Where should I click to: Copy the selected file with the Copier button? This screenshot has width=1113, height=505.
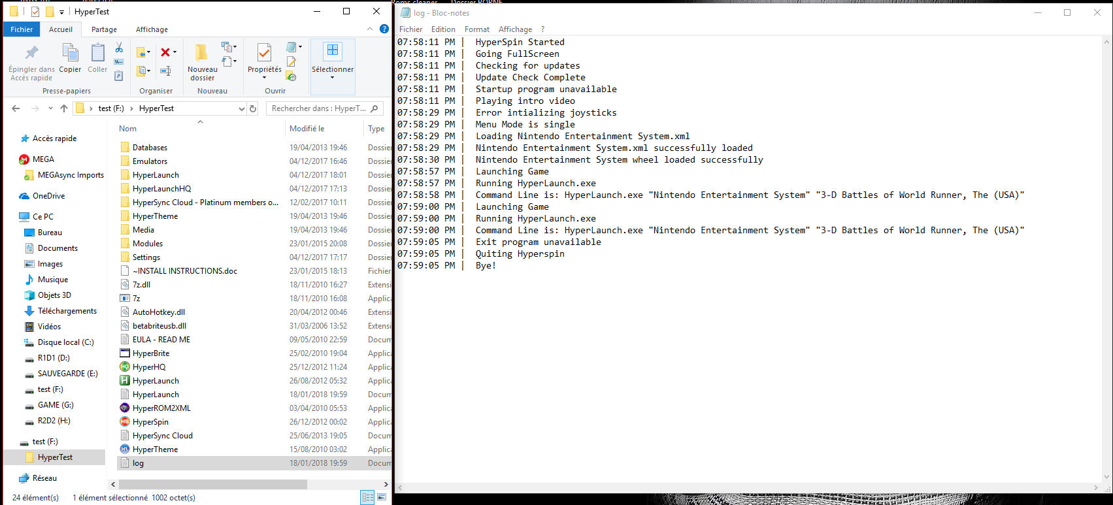click(x=70, y=58)
